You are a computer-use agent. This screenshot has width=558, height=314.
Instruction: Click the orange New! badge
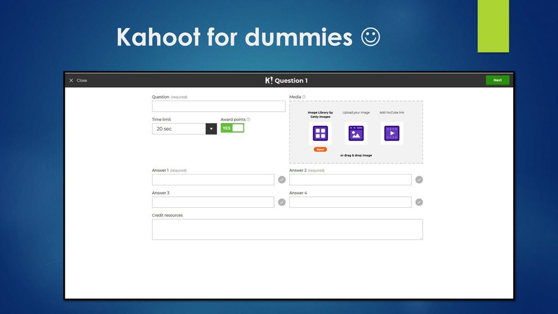click(320, 149)
